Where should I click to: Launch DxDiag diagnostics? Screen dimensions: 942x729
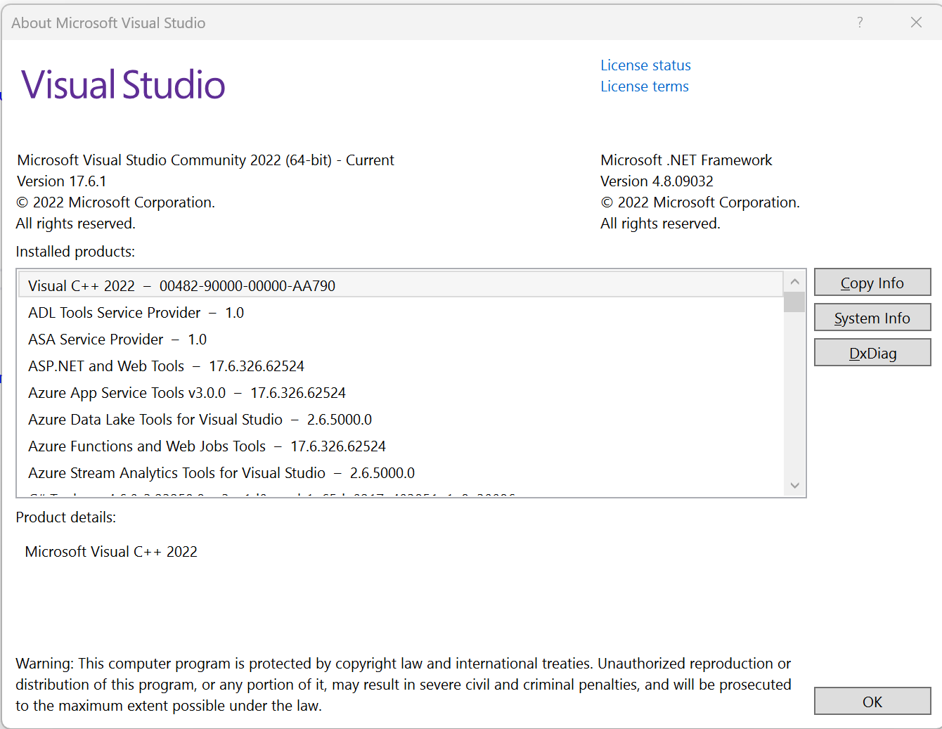(872, 352)
